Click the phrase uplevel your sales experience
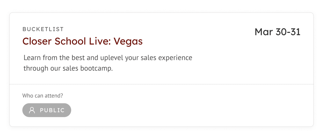The height and width of the screenshot is (138, 326). (x=146, y=58)
